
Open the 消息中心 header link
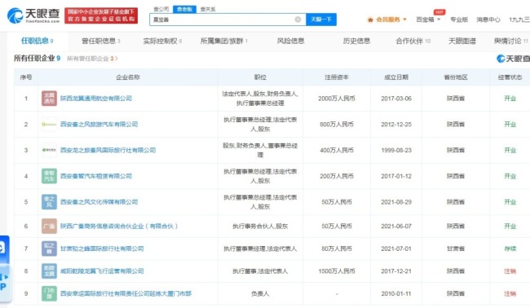[488, 20]
